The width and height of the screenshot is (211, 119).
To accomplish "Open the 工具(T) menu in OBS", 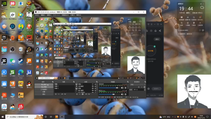I will (73, 15).
